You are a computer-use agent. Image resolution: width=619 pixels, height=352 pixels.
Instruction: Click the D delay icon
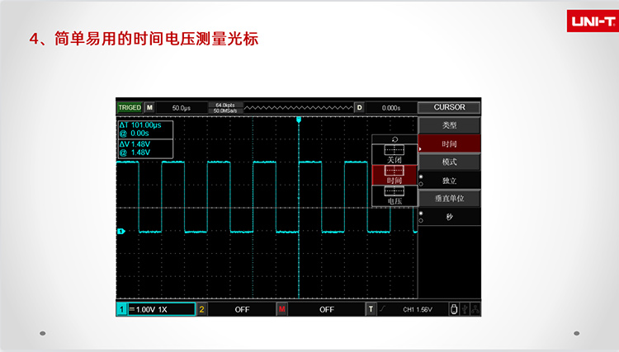point(359,107)
